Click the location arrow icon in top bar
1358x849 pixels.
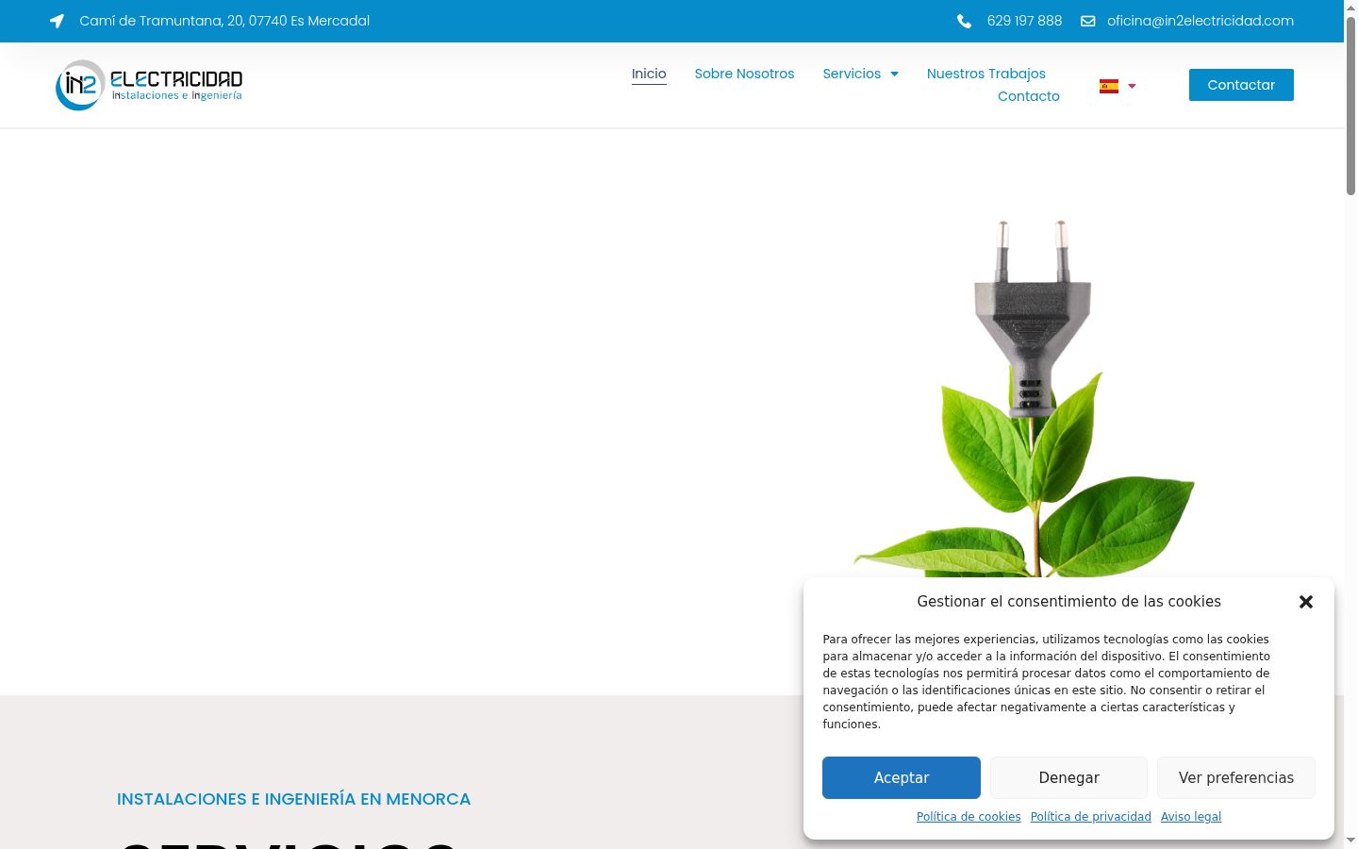pos(57,21)
